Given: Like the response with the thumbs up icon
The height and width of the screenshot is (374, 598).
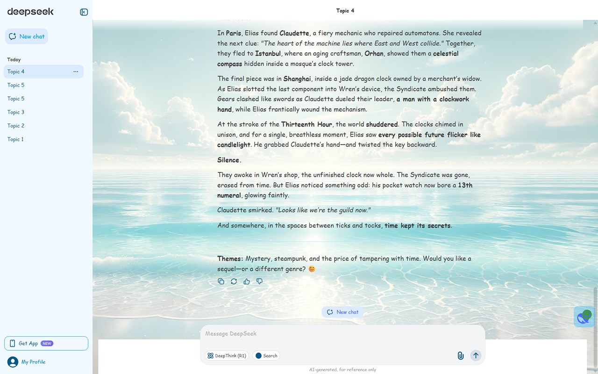Looking at the screenshot, I should (x=247, y=281).
